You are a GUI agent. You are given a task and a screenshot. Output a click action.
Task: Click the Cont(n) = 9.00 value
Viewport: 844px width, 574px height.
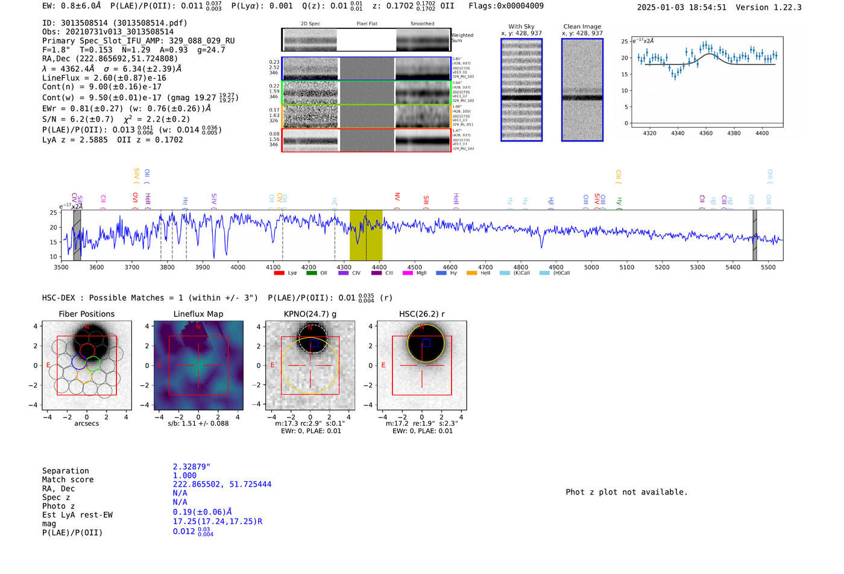pos(102,87)
